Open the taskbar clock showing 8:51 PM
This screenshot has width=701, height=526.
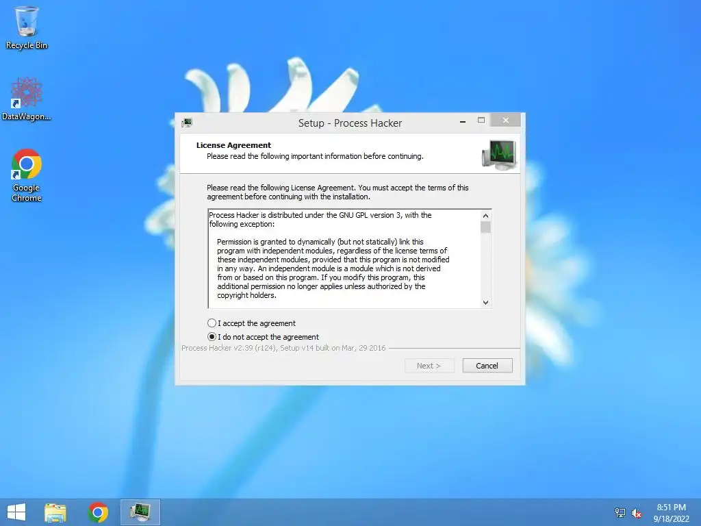[x=671, y=512]
